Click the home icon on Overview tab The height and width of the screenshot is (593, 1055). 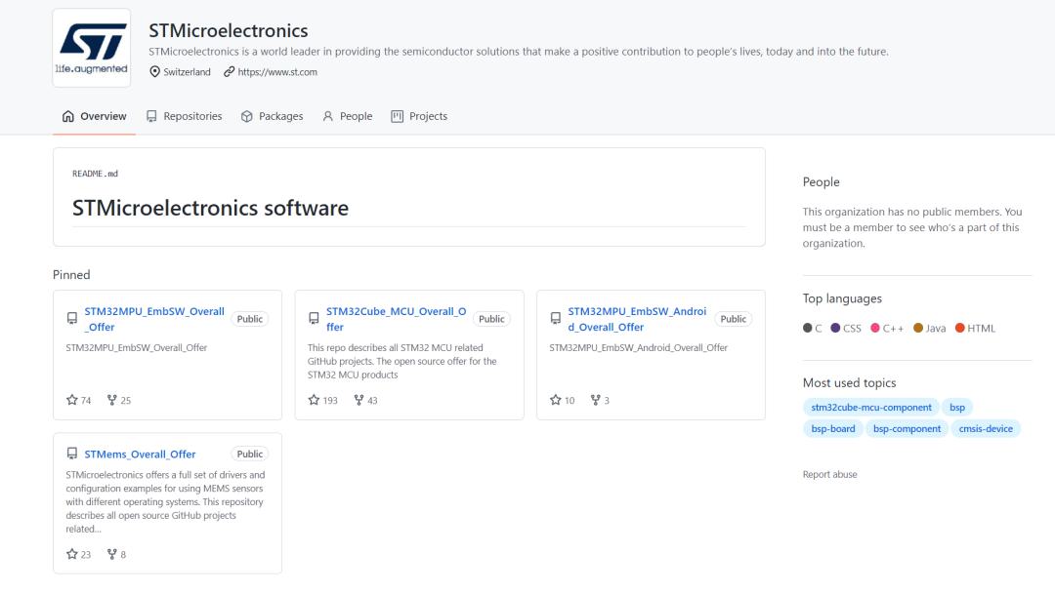click(68, 116)
